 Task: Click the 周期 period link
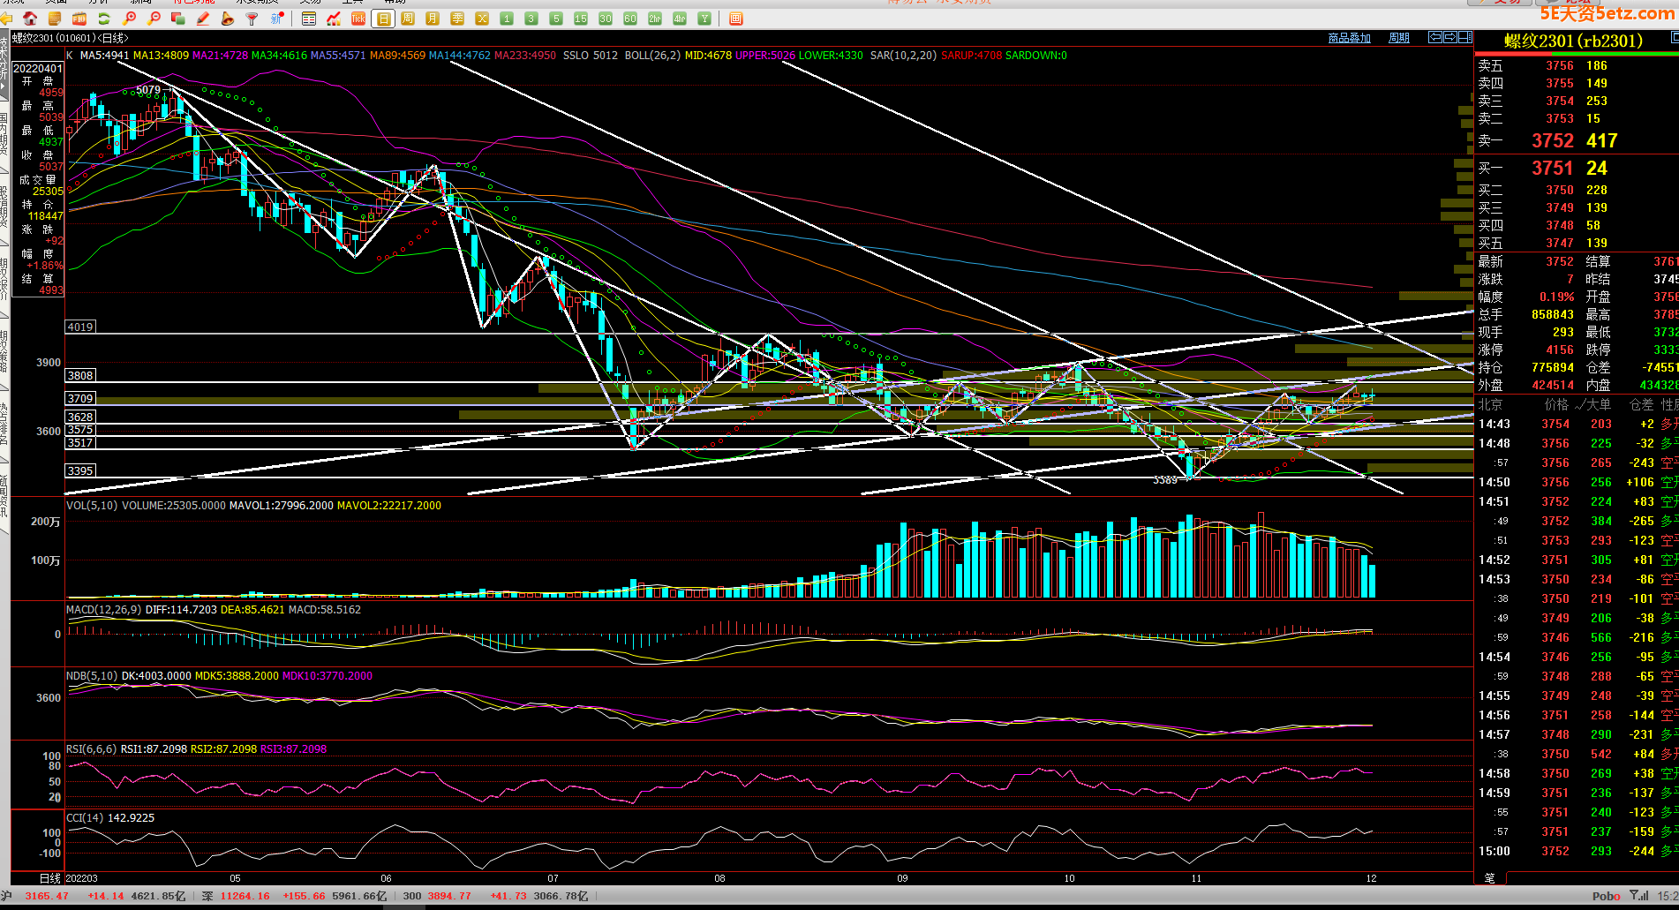click(x=1399, y=38)
